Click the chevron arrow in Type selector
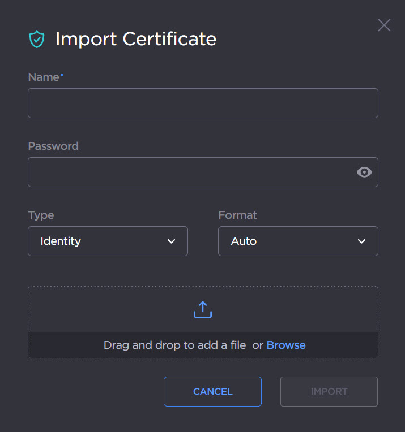This screenshot has width=405, height=432. tap(172, 241)
